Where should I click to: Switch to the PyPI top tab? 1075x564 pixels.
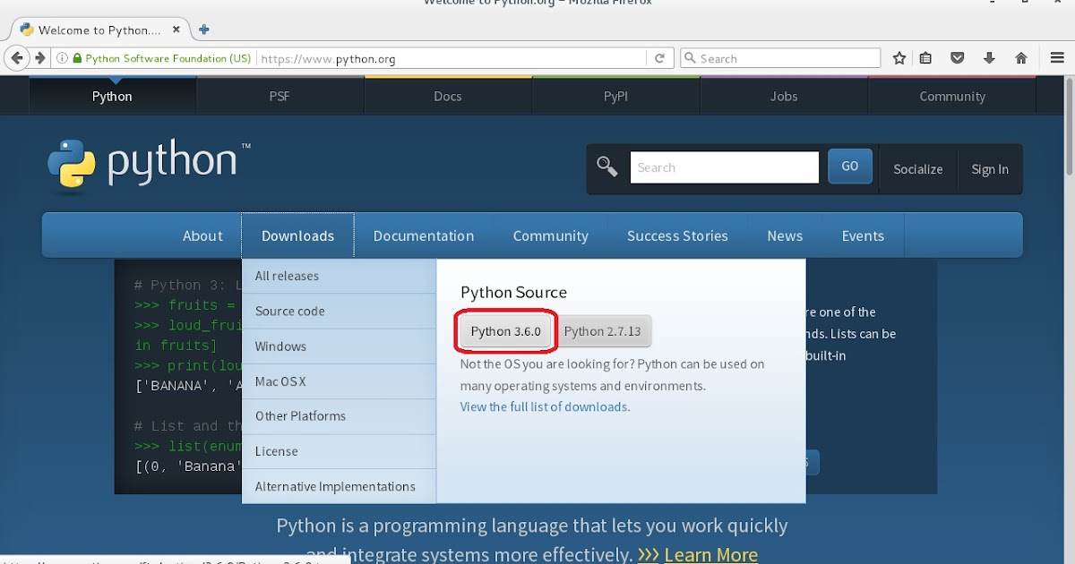(615, 96)
